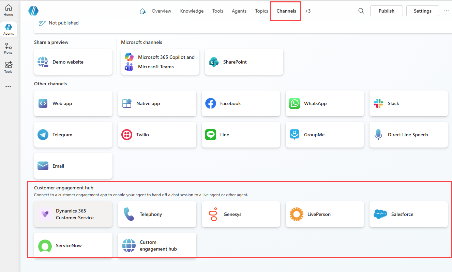Open the Slack channel label
This screenshot has width=452, height=272.
(x=393, y=103)
